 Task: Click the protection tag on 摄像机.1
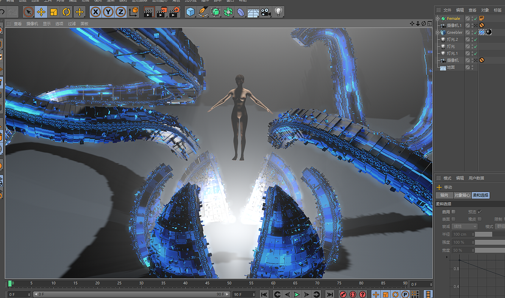[482, 25]
